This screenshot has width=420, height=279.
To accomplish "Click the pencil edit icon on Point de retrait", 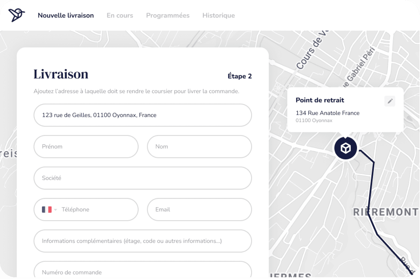I will tap(390, 101).
